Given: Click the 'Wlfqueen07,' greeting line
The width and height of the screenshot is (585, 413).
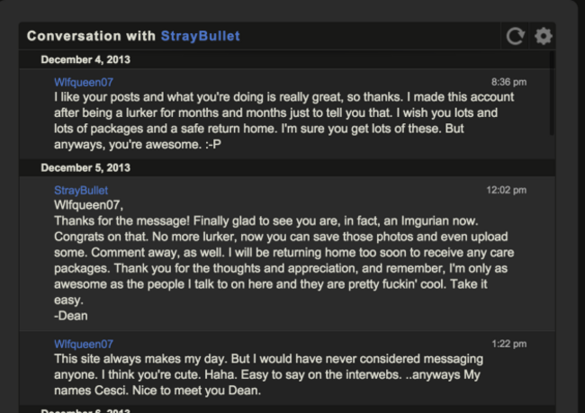Looking at the screenshot, I should tap(88, 205).
